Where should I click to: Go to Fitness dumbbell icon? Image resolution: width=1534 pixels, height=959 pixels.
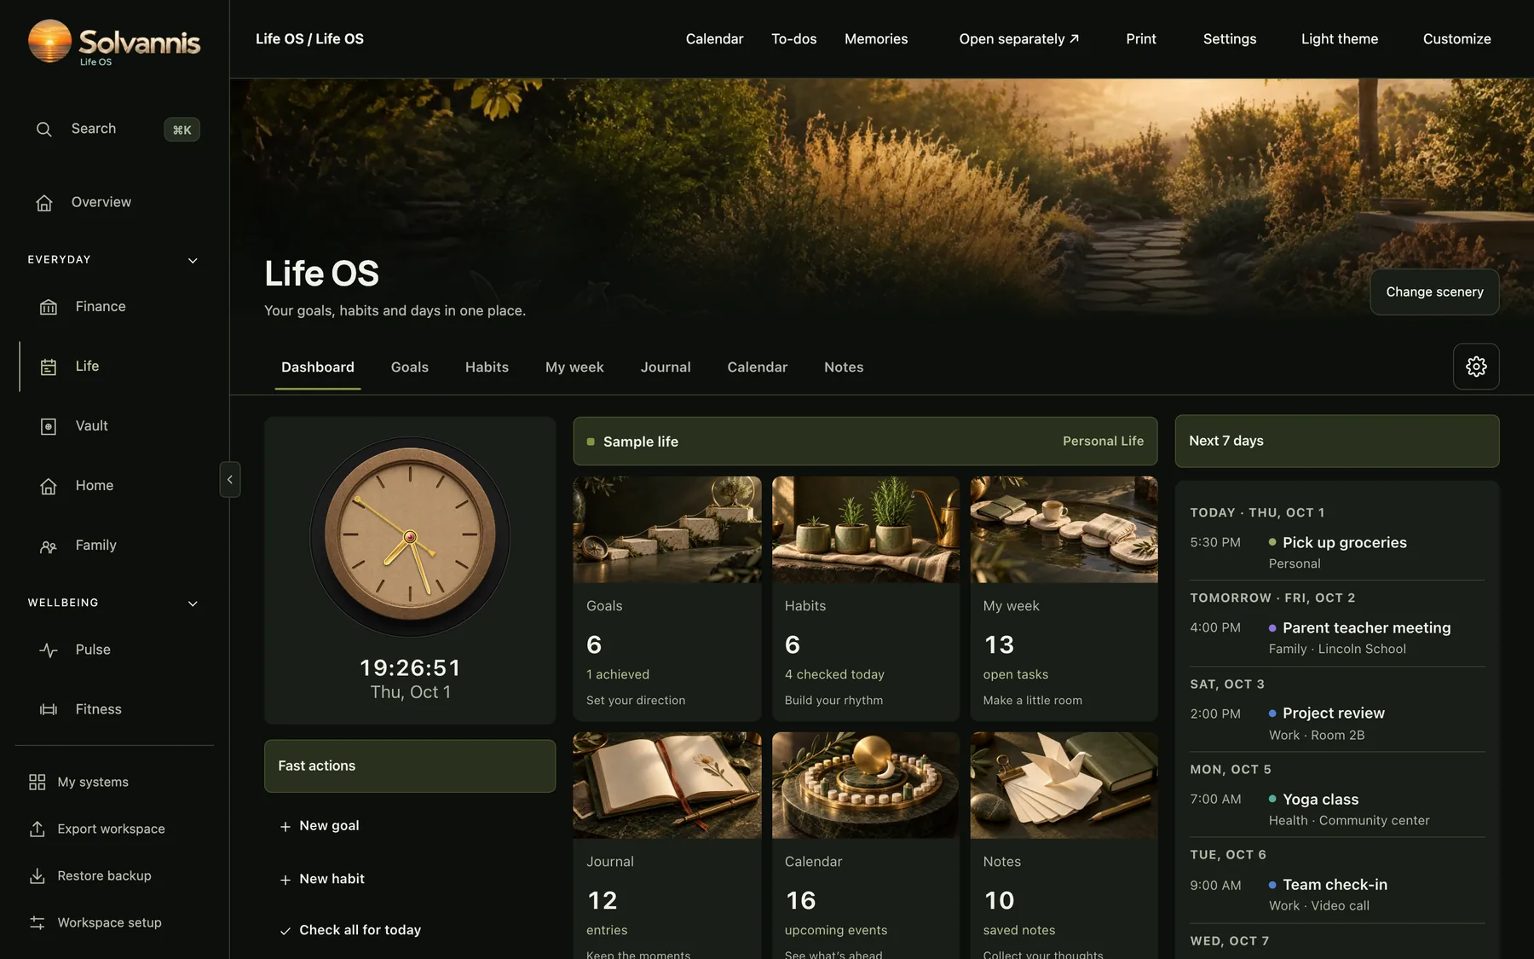point(49,709)
